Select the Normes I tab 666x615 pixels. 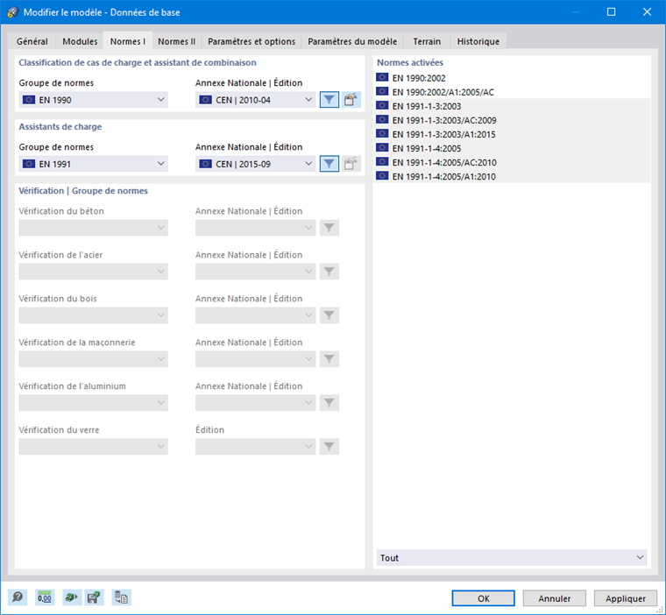[x=128, y=41]
